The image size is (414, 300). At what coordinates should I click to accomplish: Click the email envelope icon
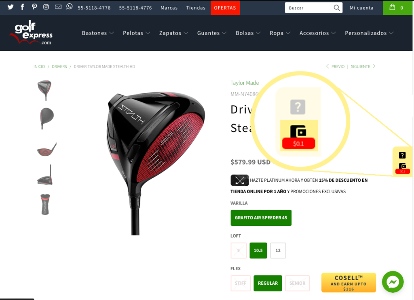(58, 7)
